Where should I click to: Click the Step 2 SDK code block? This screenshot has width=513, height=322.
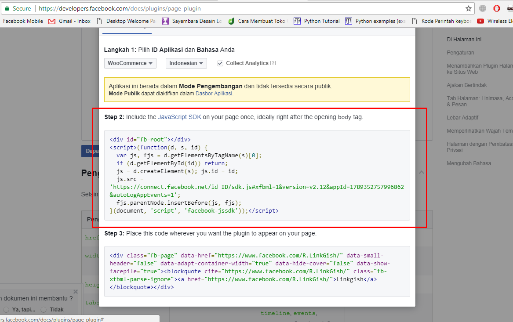257,175
